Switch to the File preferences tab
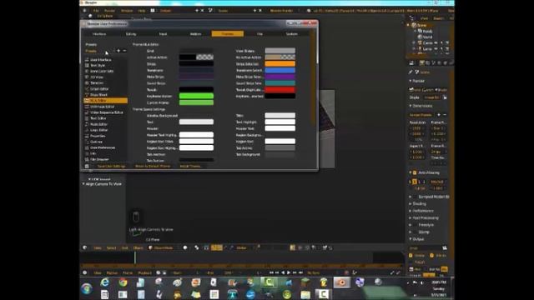The image size is (534, 300). point(259,34)
